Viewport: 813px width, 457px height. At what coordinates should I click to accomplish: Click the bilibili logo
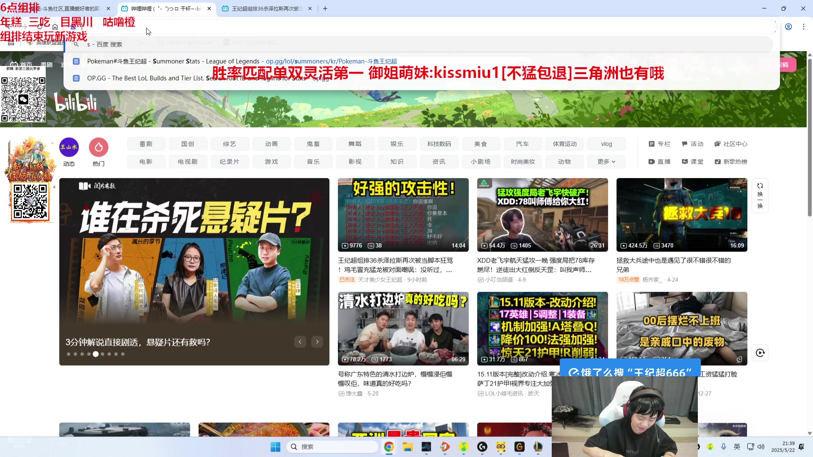(75, 102)
